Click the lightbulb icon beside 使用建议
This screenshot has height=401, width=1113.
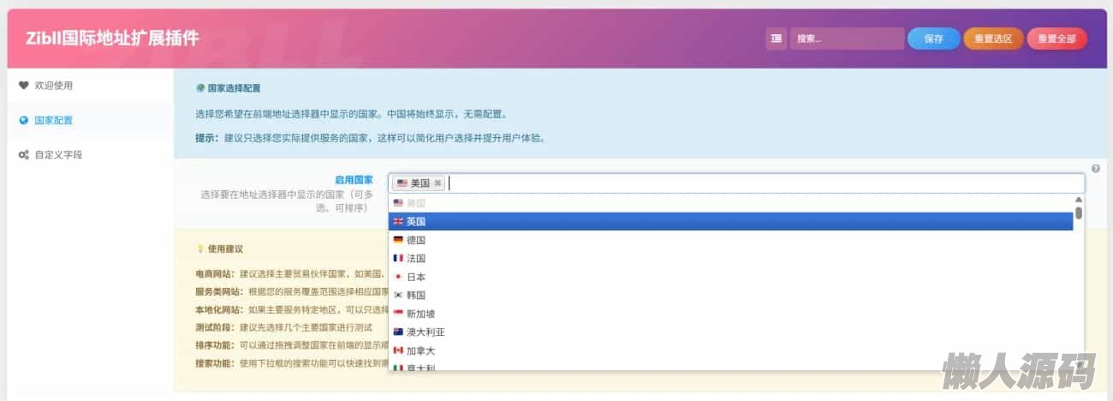point(200,249)
